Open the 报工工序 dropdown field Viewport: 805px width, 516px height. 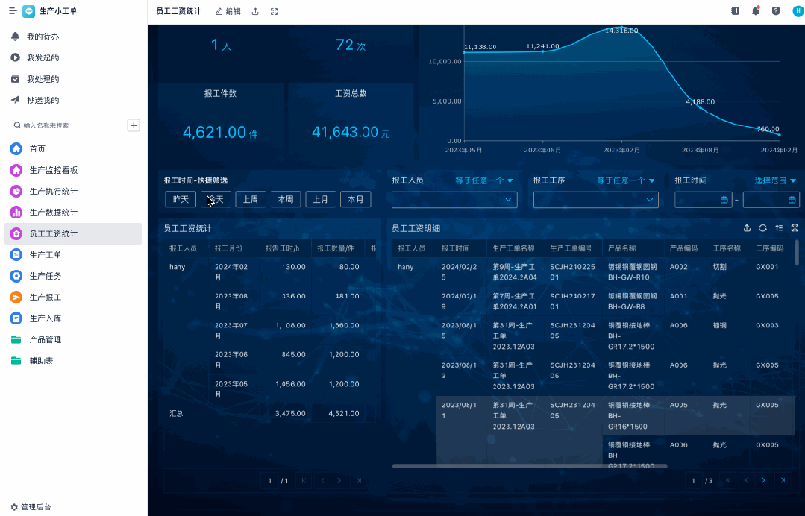point(595,200)
